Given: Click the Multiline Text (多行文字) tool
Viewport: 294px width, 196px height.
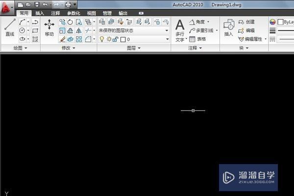Looking at the screenshot, I should coord(180,30).
